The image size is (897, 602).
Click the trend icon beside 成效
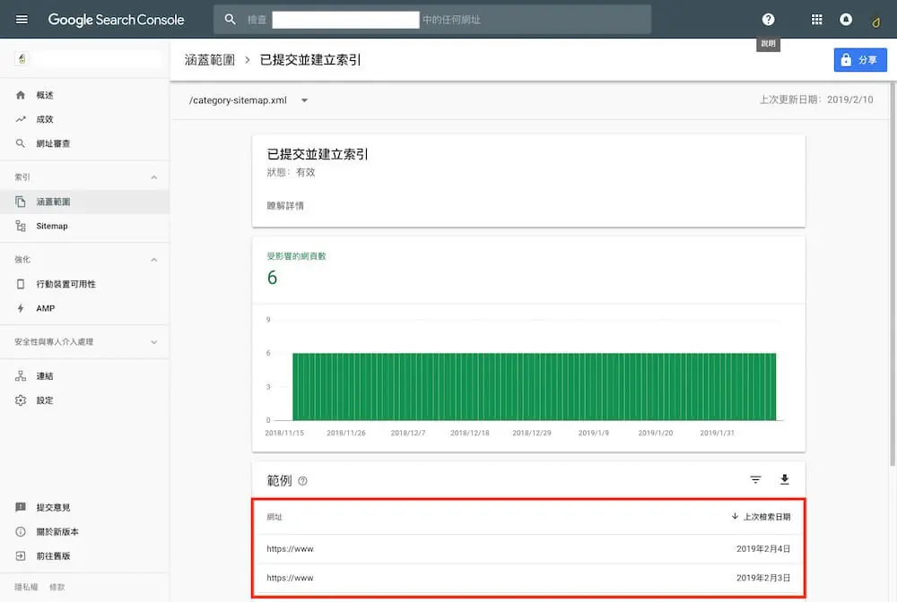pyautogui.click(x=21, y=119)
